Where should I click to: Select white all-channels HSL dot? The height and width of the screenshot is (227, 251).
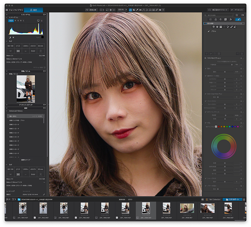coord(216,127)
